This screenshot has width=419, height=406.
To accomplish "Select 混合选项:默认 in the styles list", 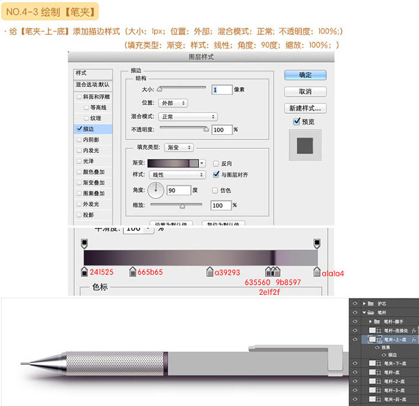I will click(93, 85).
